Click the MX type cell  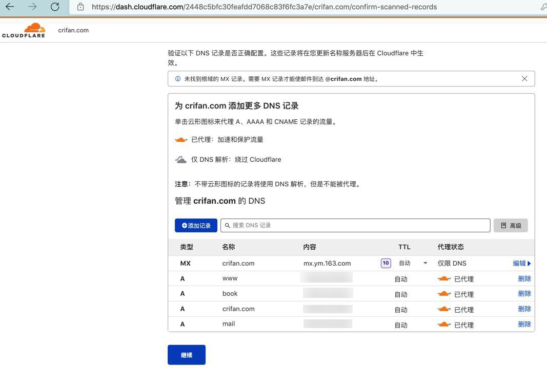tap(185, 264)
